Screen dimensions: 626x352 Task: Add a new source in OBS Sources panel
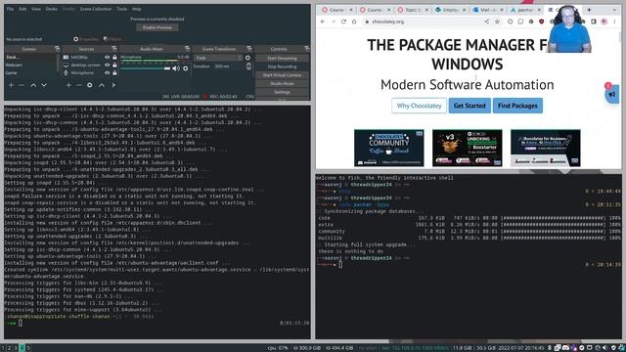(68, 85)
